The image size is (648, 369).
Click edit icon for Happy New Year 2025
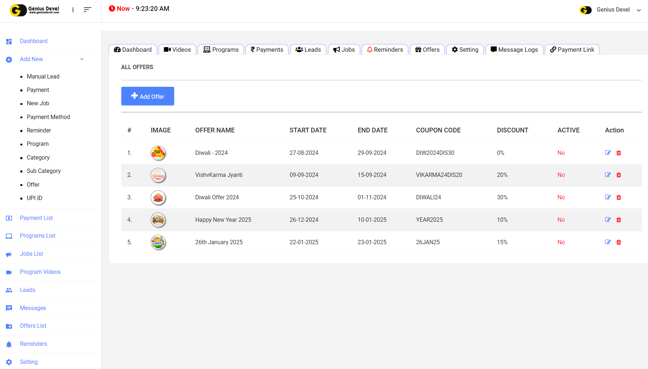tap(607, 220)
